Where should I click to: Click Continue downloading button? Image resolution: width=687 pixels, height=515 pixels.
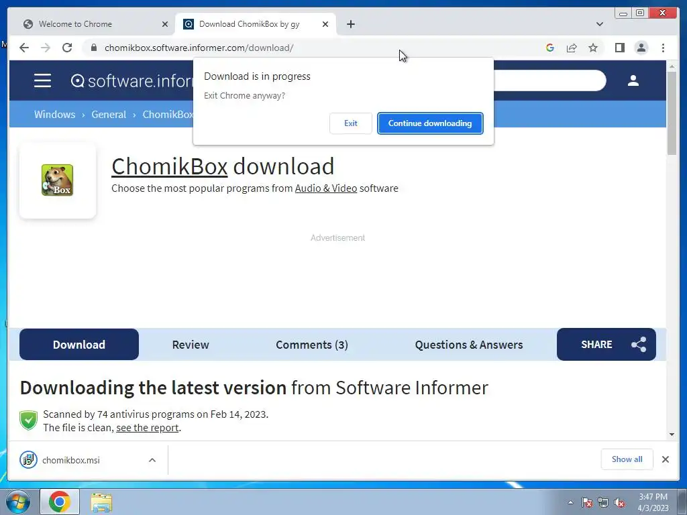coord(430,123)
